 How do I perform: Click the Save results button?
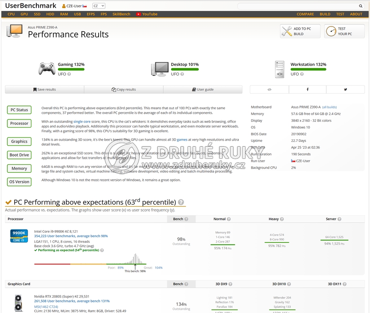pos(44,90)
